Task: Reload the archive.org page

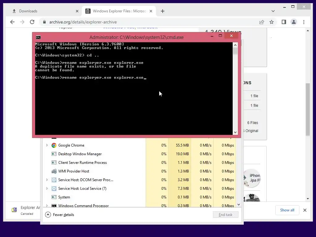Action: 32,22
